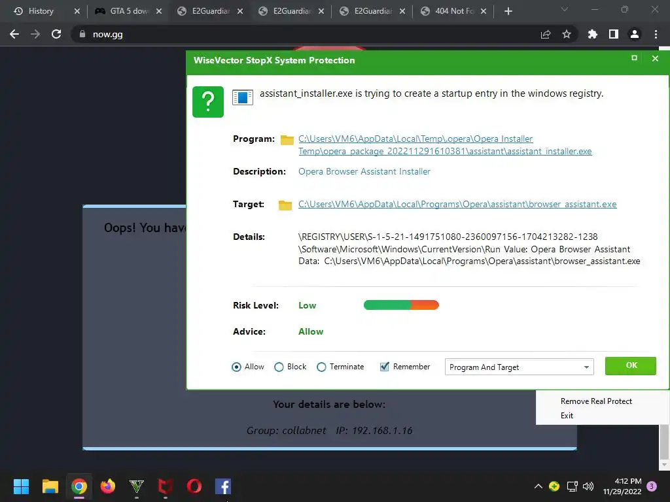Click the Chrome taskbar icon
Image resolution: width=670 pixels, height=502 pixels.
79,486
